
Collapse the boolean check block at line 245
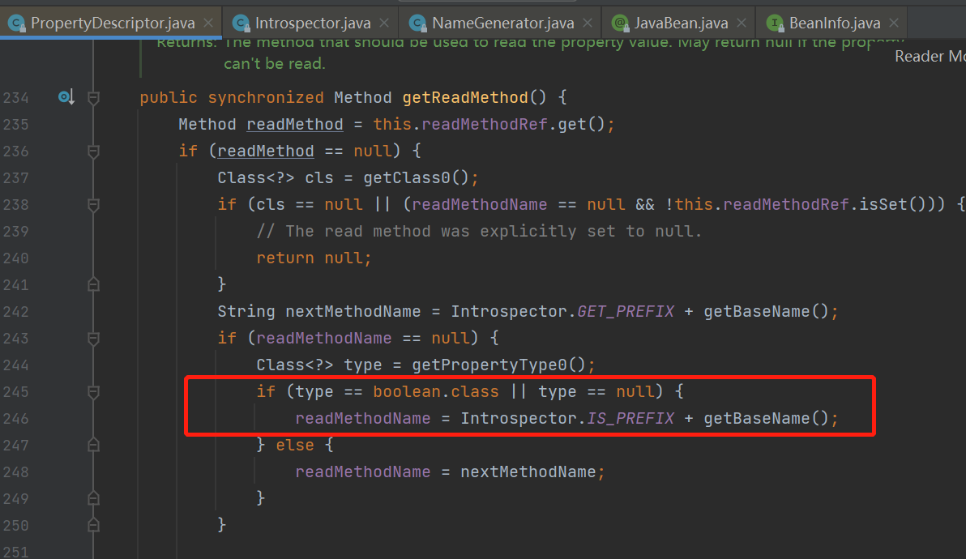click(94, 392)
